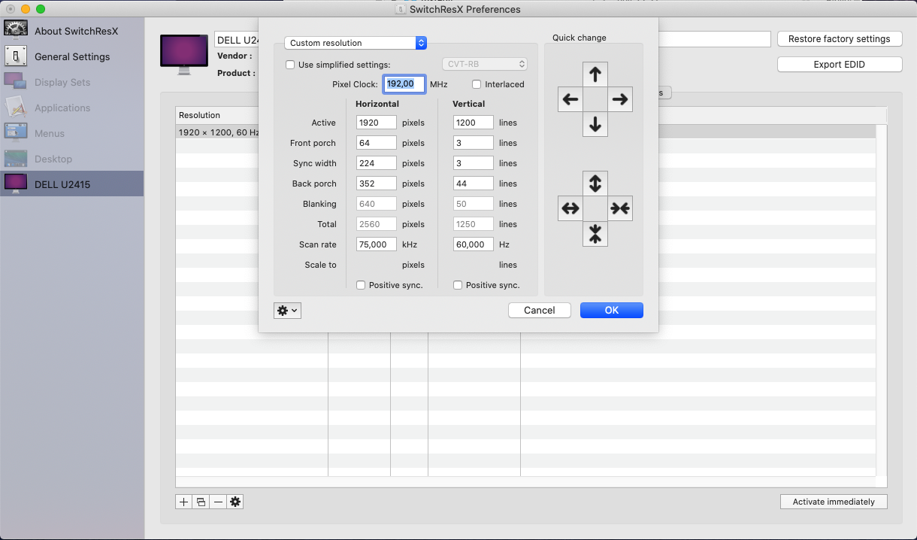Click the Export EDID button
This screenshot has height=540, width=917.
(x=840, y=65)
